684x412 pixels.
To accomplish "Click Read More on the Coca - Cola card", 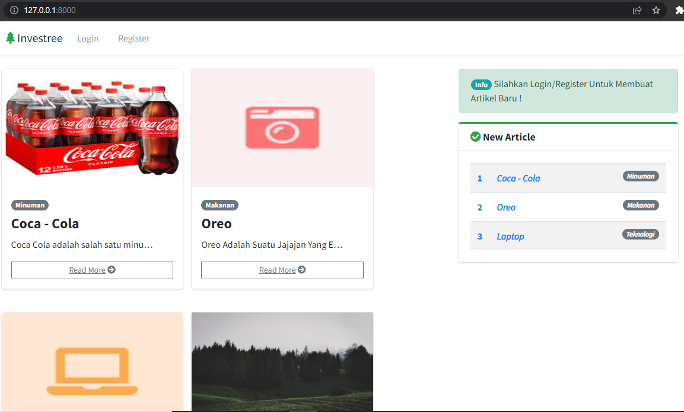I will tap(92, 270).
